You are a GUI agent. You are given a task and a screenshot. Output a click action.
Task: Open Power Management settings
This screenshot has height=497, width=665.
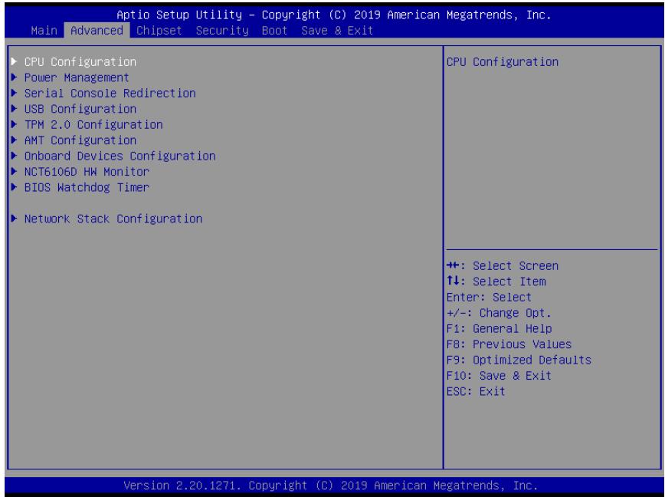(x=77, y=77)
